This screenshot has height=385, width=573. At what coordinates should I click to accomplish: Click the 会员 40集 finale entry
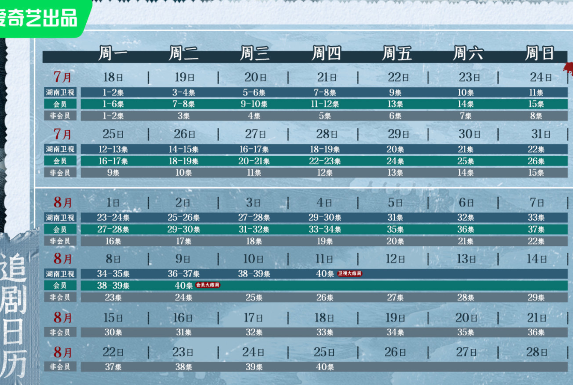[x=183, y=285]
